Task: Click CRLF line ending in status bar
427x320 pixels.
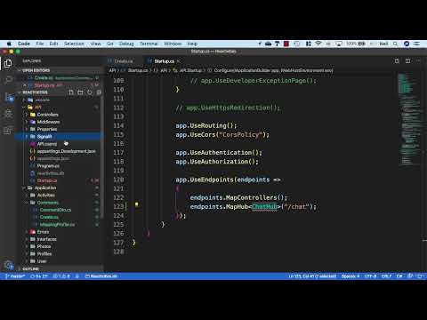Action: coord(386,276)
